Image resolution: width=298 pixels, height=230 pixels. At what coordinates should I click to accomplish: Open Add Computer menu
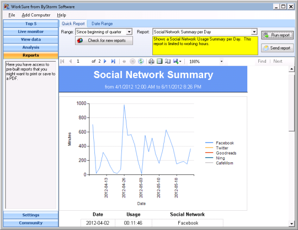(36, 15)
